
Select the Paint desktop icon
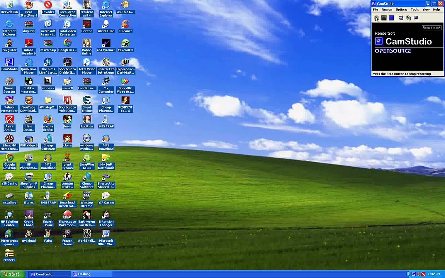click(x=48, y=236)
